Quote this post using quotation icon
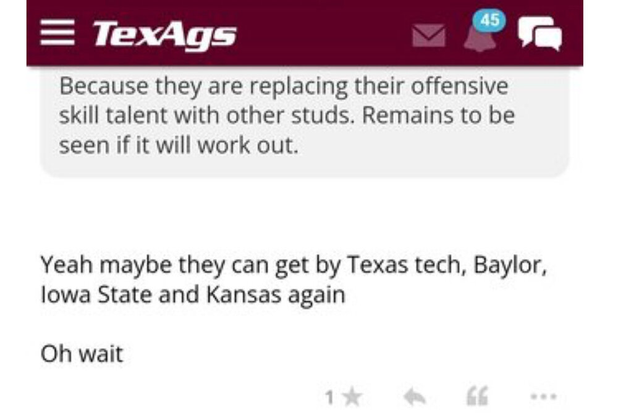This screenshot has height=413, width=618. tap(477, 396)
